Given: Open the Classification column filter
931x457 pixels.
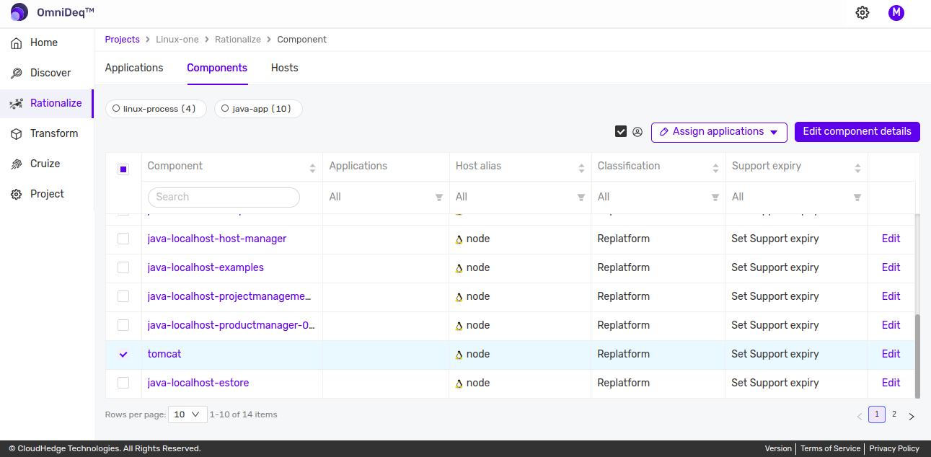Looking at the screenshot, I should (715, 198).
